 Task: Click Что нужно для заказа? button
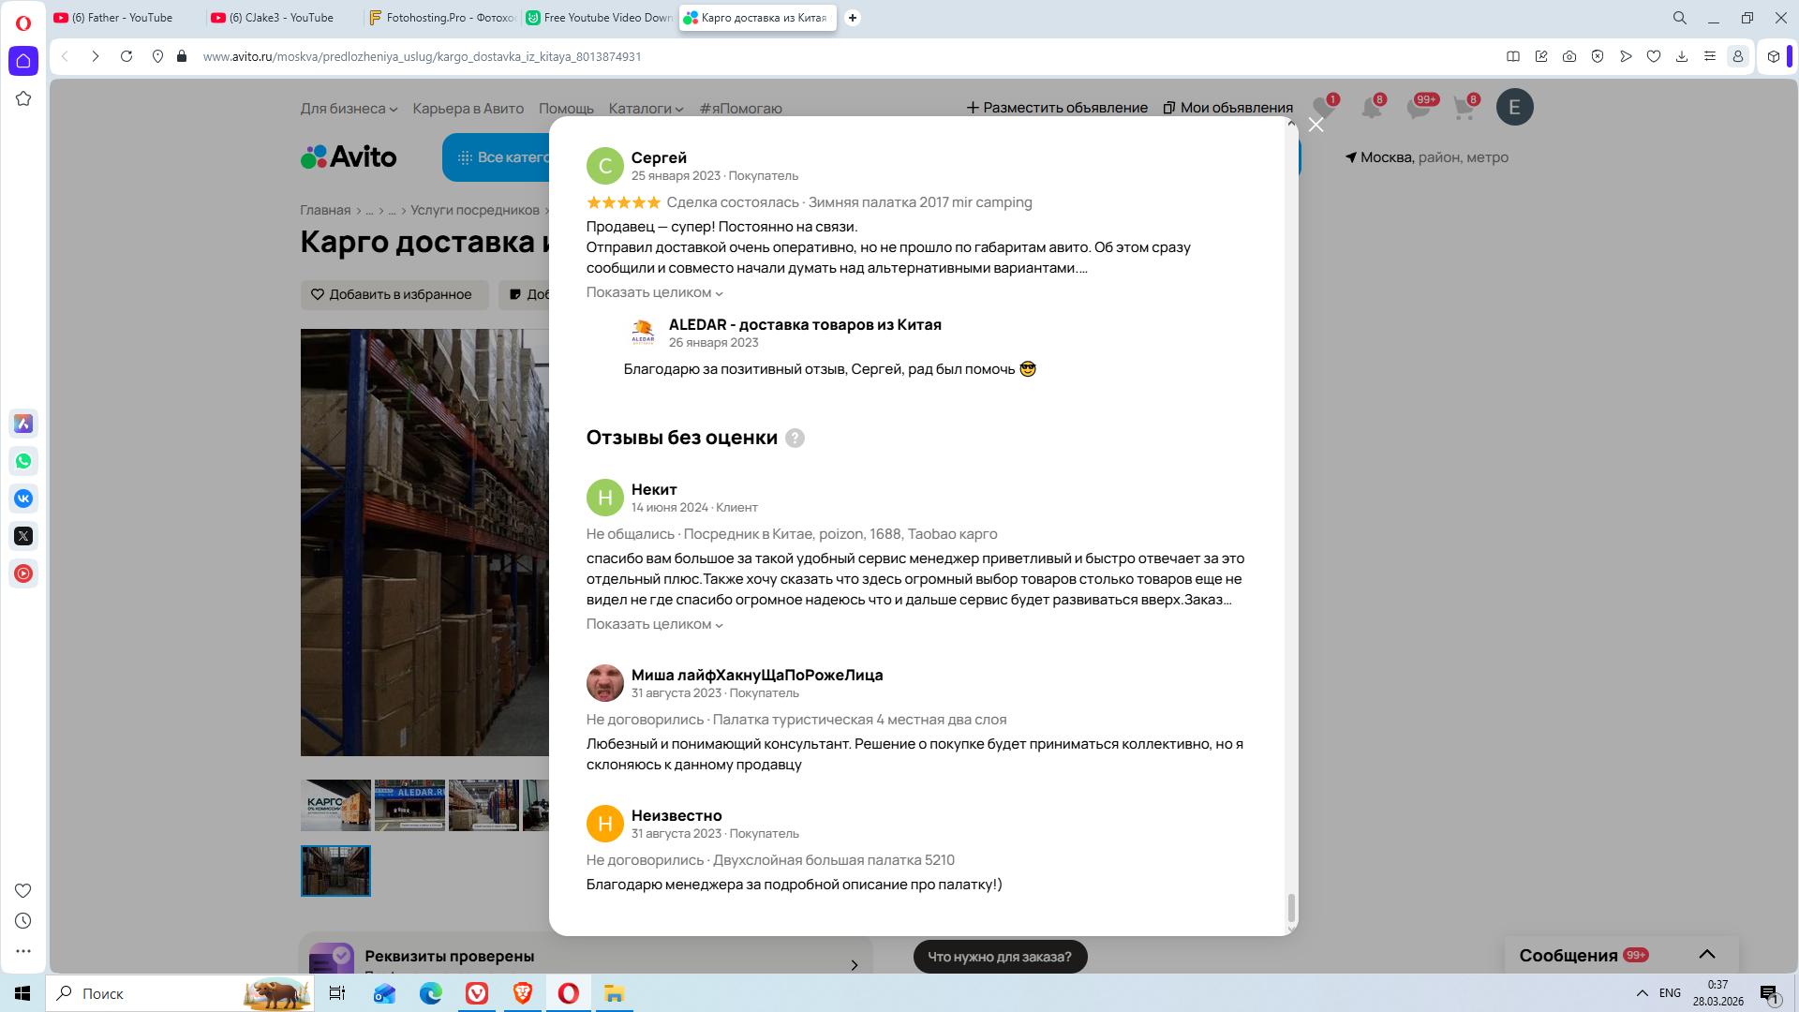tap(999, 957)
